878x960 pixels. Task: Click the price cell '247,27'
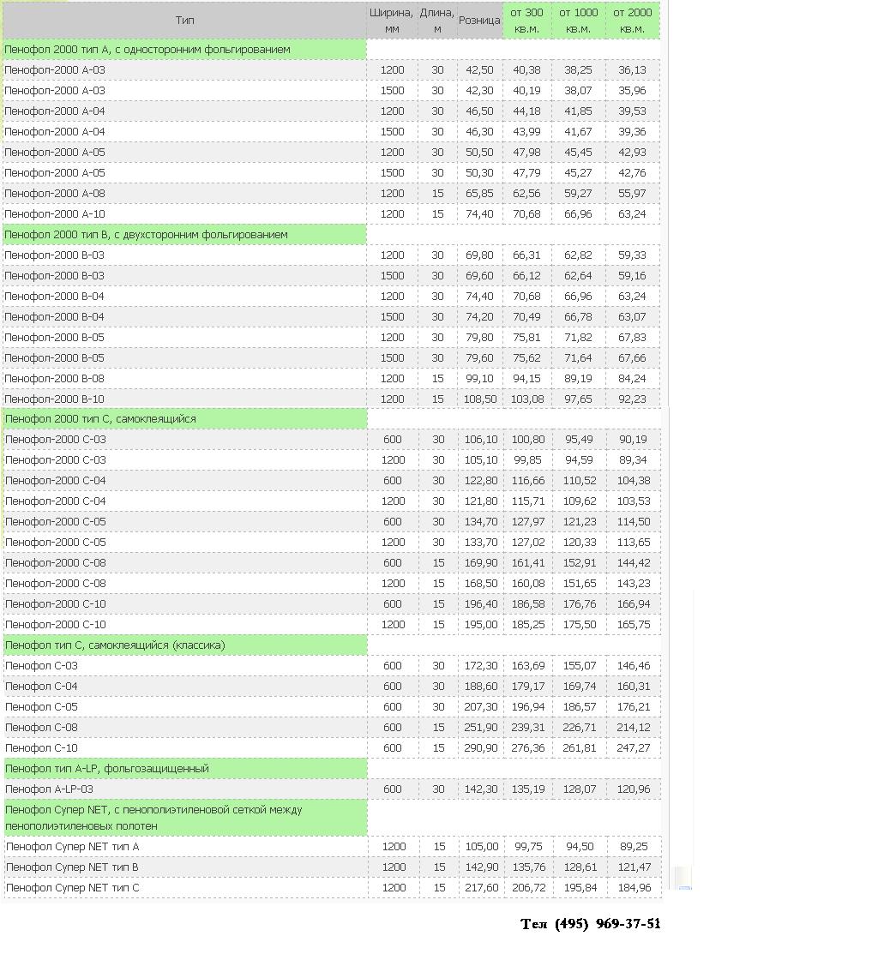tap(634, 748)
